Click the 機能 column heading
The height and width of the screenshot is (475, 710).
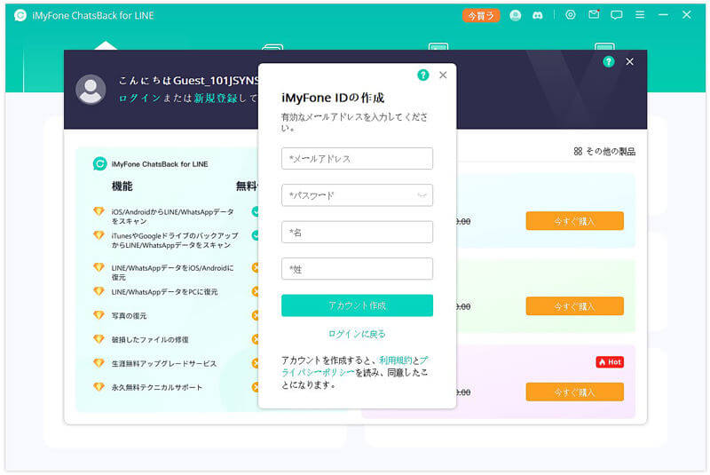click(122, 186)
